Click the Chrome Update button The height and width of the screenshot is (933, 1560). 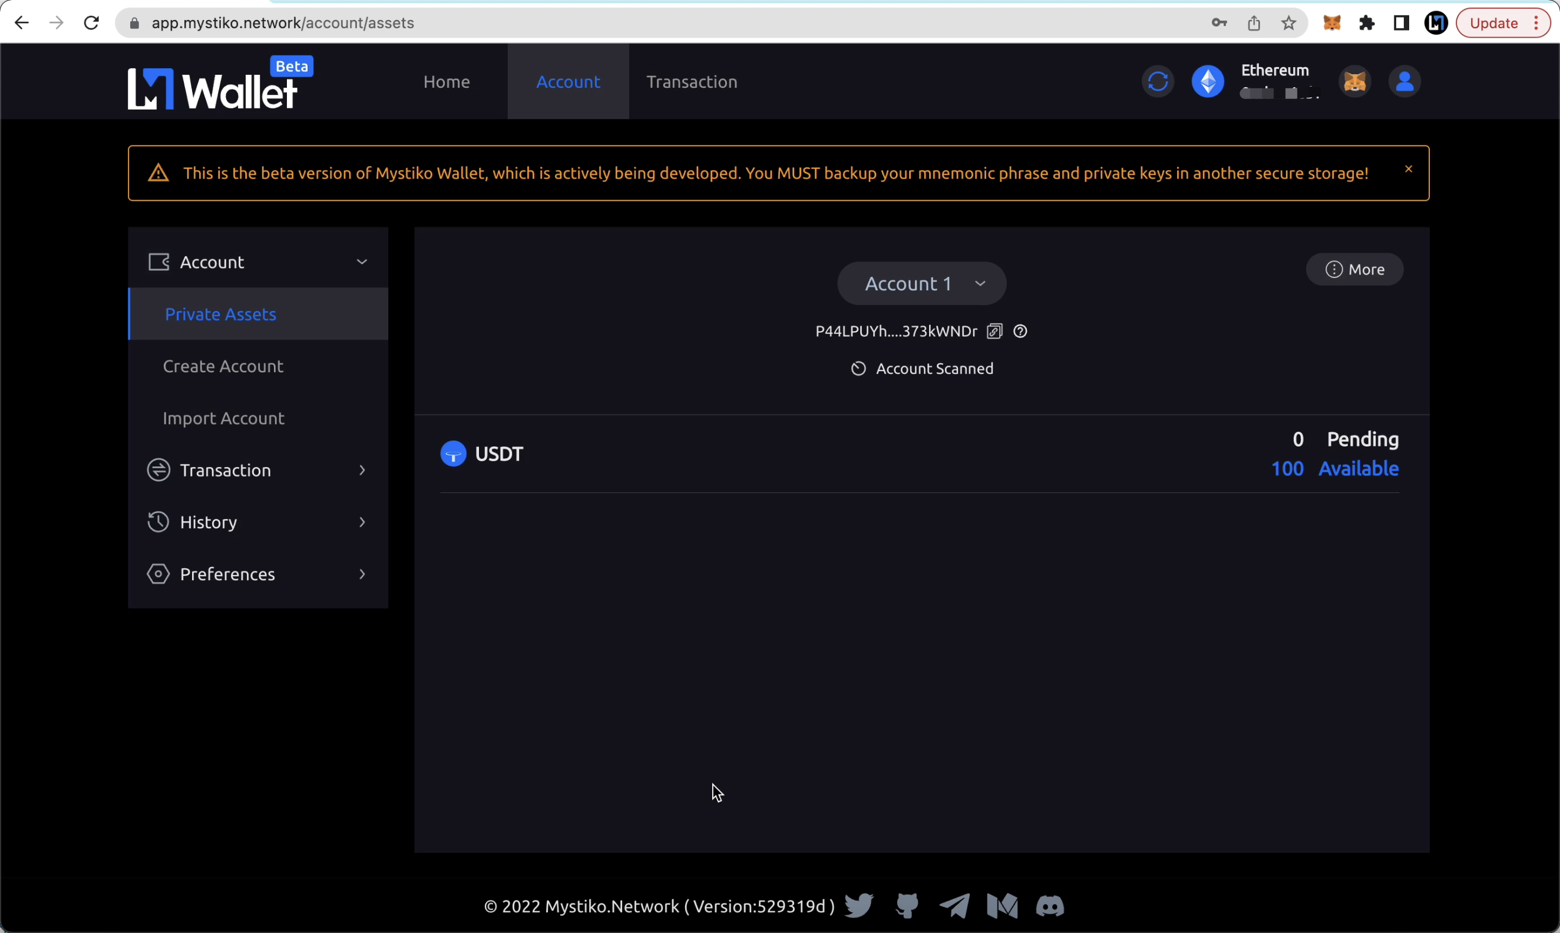[1503, 23]
